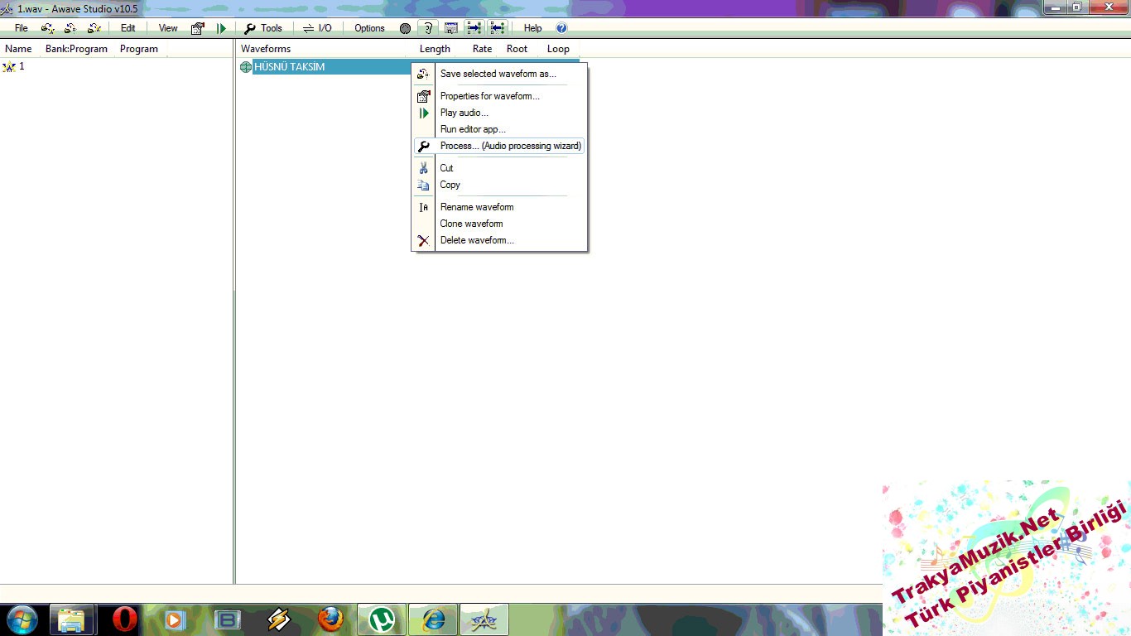
Task: Click the globe icon beside HÜSNÜ TAKSİM
Action: click(246, 67)
